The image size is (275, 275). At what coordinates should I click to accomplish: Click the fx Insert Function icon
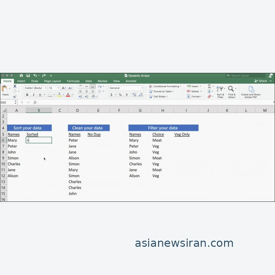click(35, 102)
